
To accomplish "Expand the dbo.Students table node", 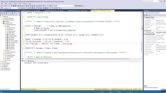I will tap(5, 46).
